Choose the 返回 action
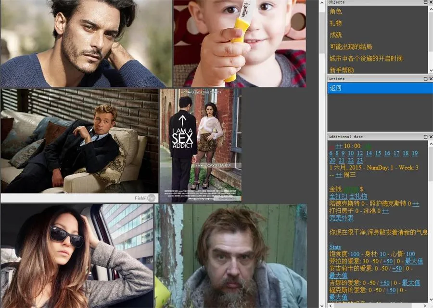433x308 pixels. (335, 88)
